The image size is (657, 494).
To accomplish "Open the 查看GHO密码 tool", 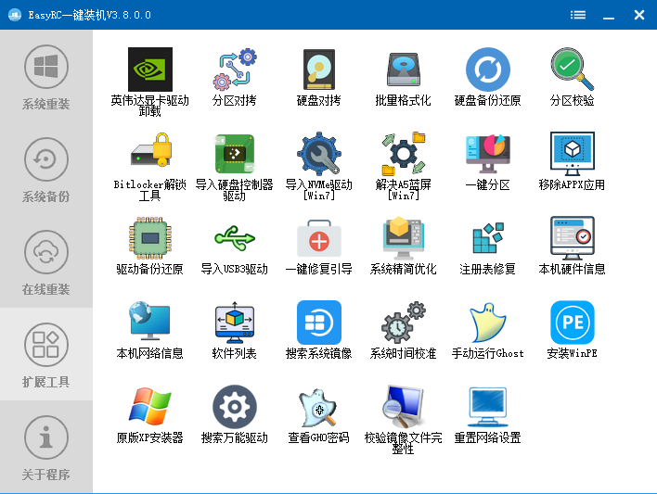I will [319, 414].
